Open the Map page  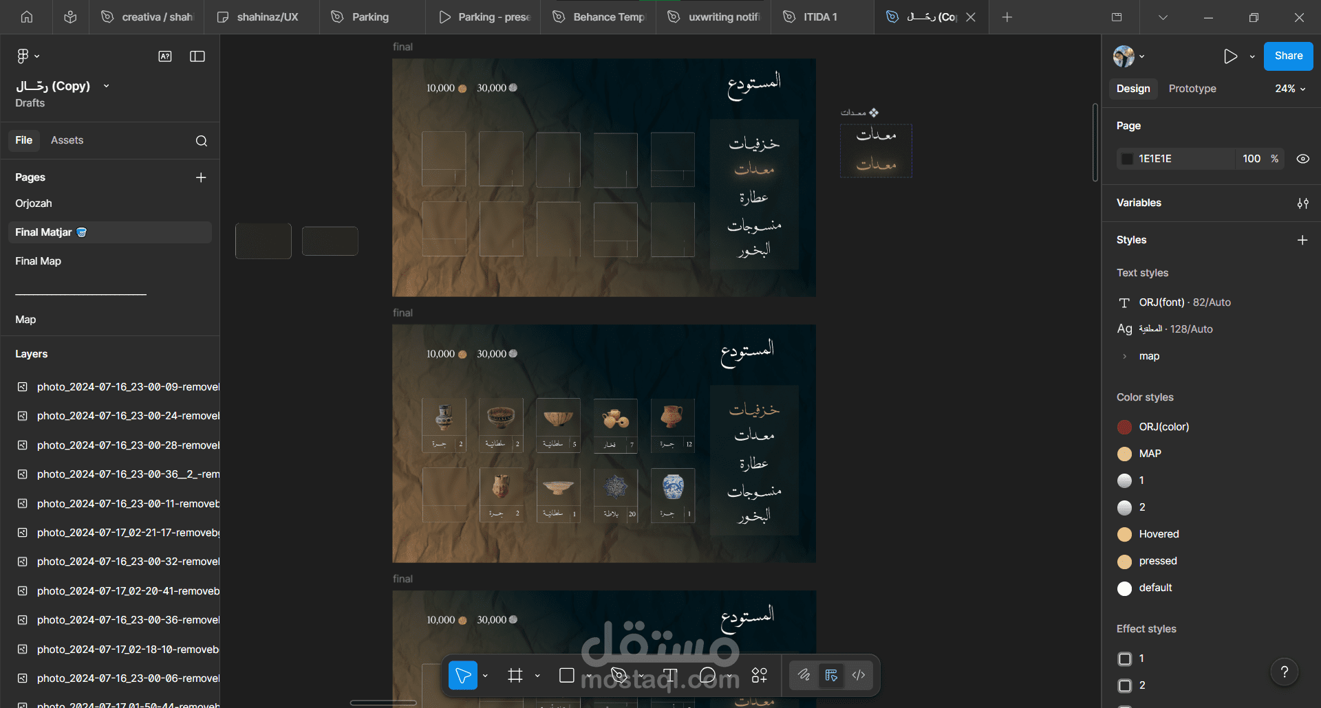pyautogui.click(x=25, y=320)
